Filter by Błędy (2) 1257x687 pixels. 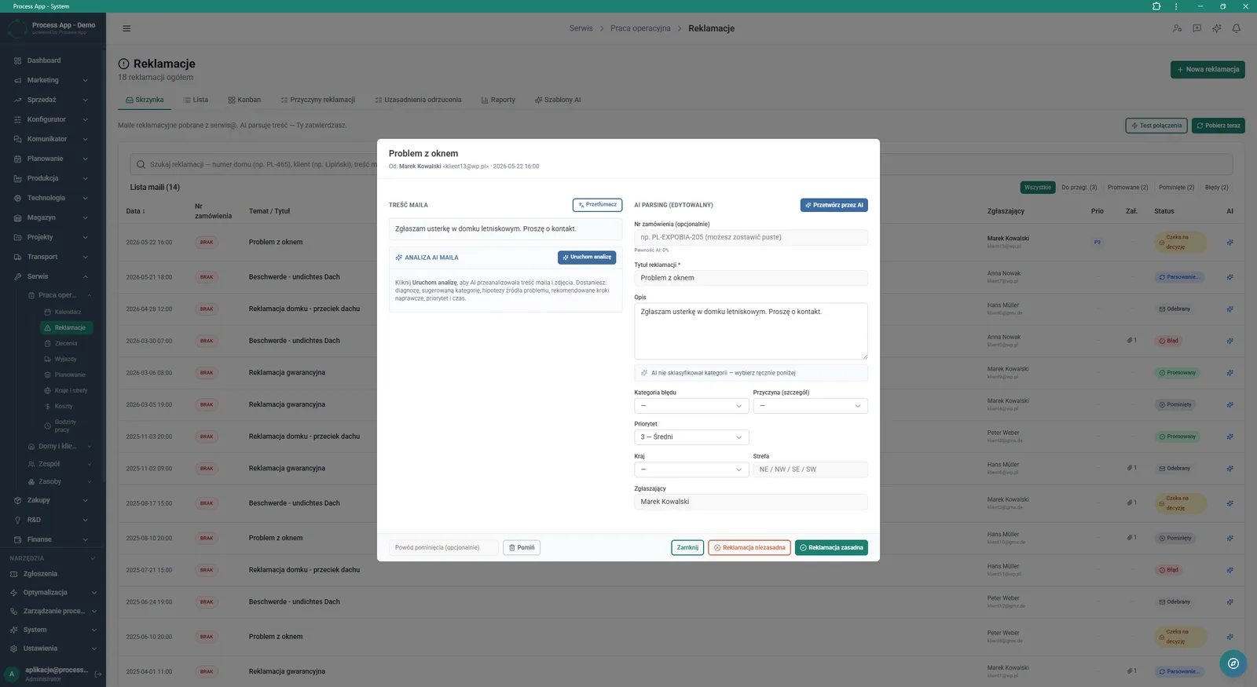(1216, 188)
